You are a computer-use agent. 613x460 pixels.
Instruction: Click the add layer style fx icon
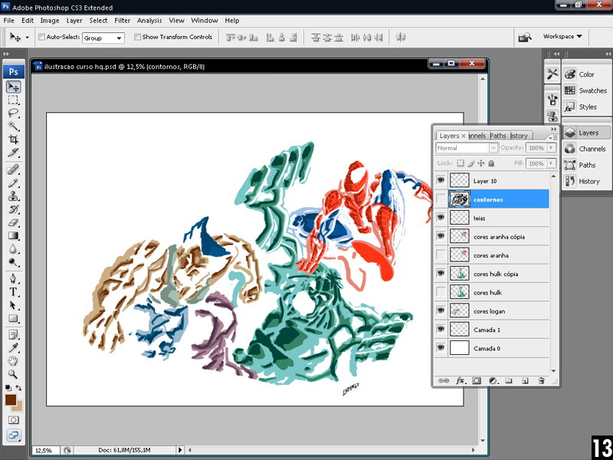click(461, 380)
